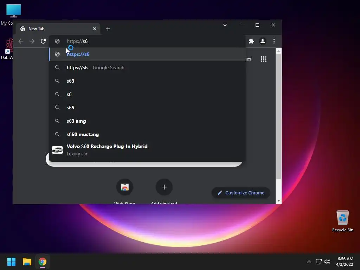Screen dimensions: 360x270
Task: Click the Customize Chrome button
Action: point(240,193)
